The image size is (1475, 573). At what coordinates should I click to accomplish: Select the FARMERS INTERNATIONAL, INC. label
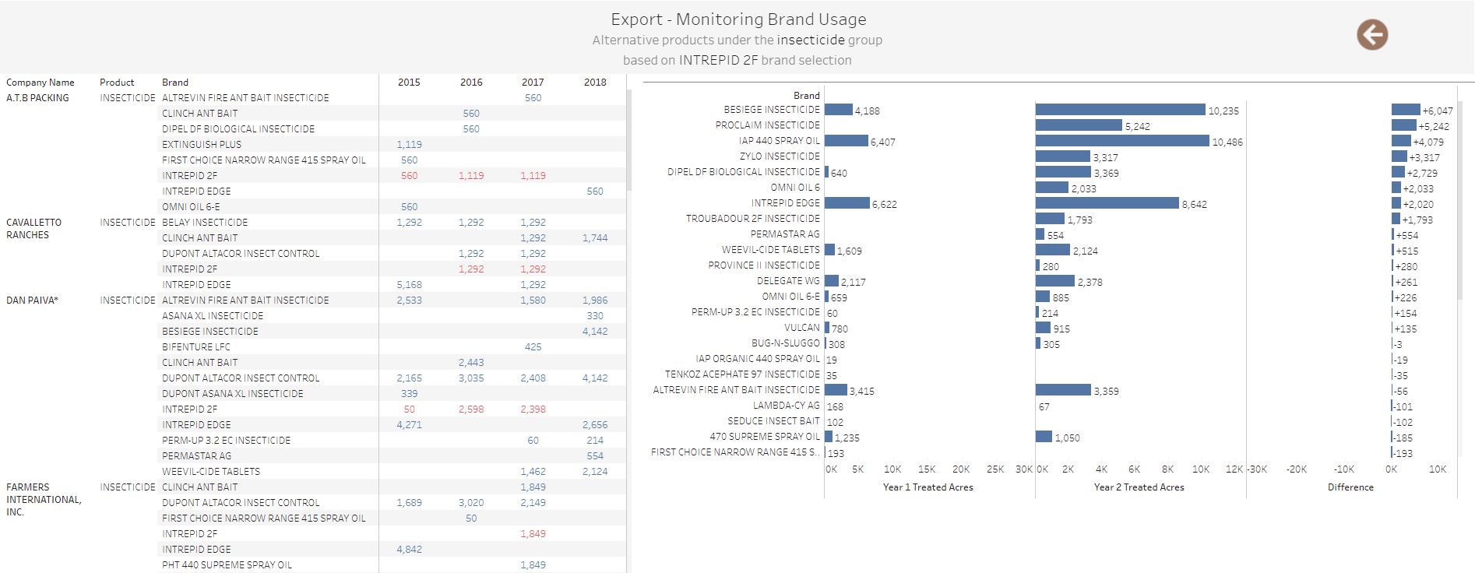(44, 499)
